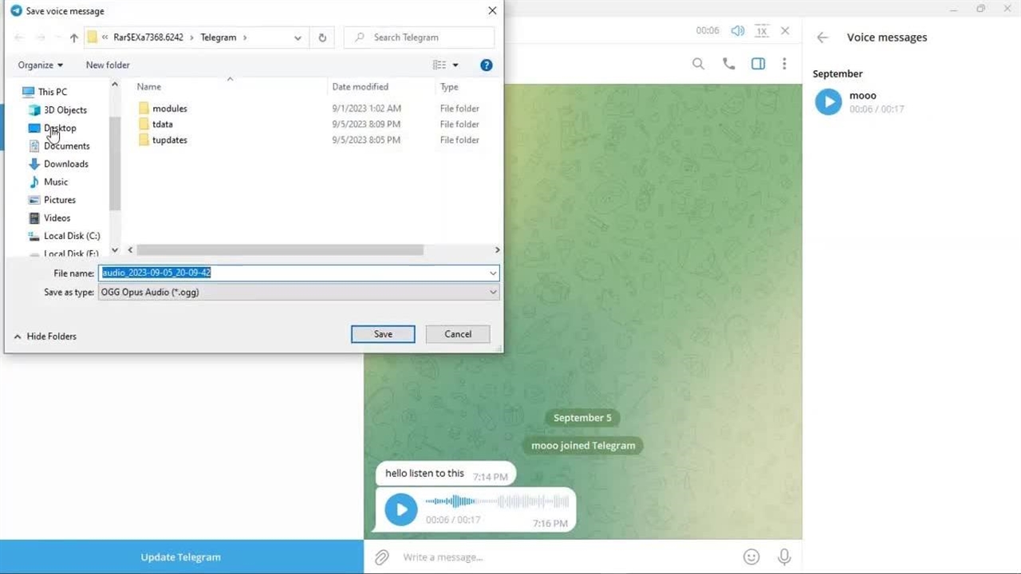
Task: Select Downloads in the navigation tree
Action: 65,164
